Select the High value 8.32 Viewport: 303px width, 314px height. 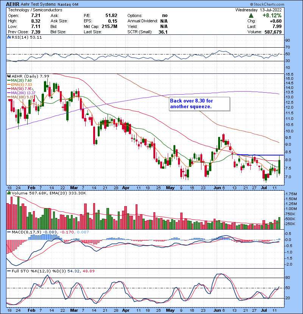point(36,21)
